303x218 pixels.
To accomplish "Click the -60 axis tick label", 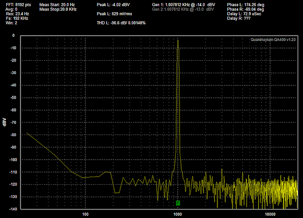I will point(13,110).
